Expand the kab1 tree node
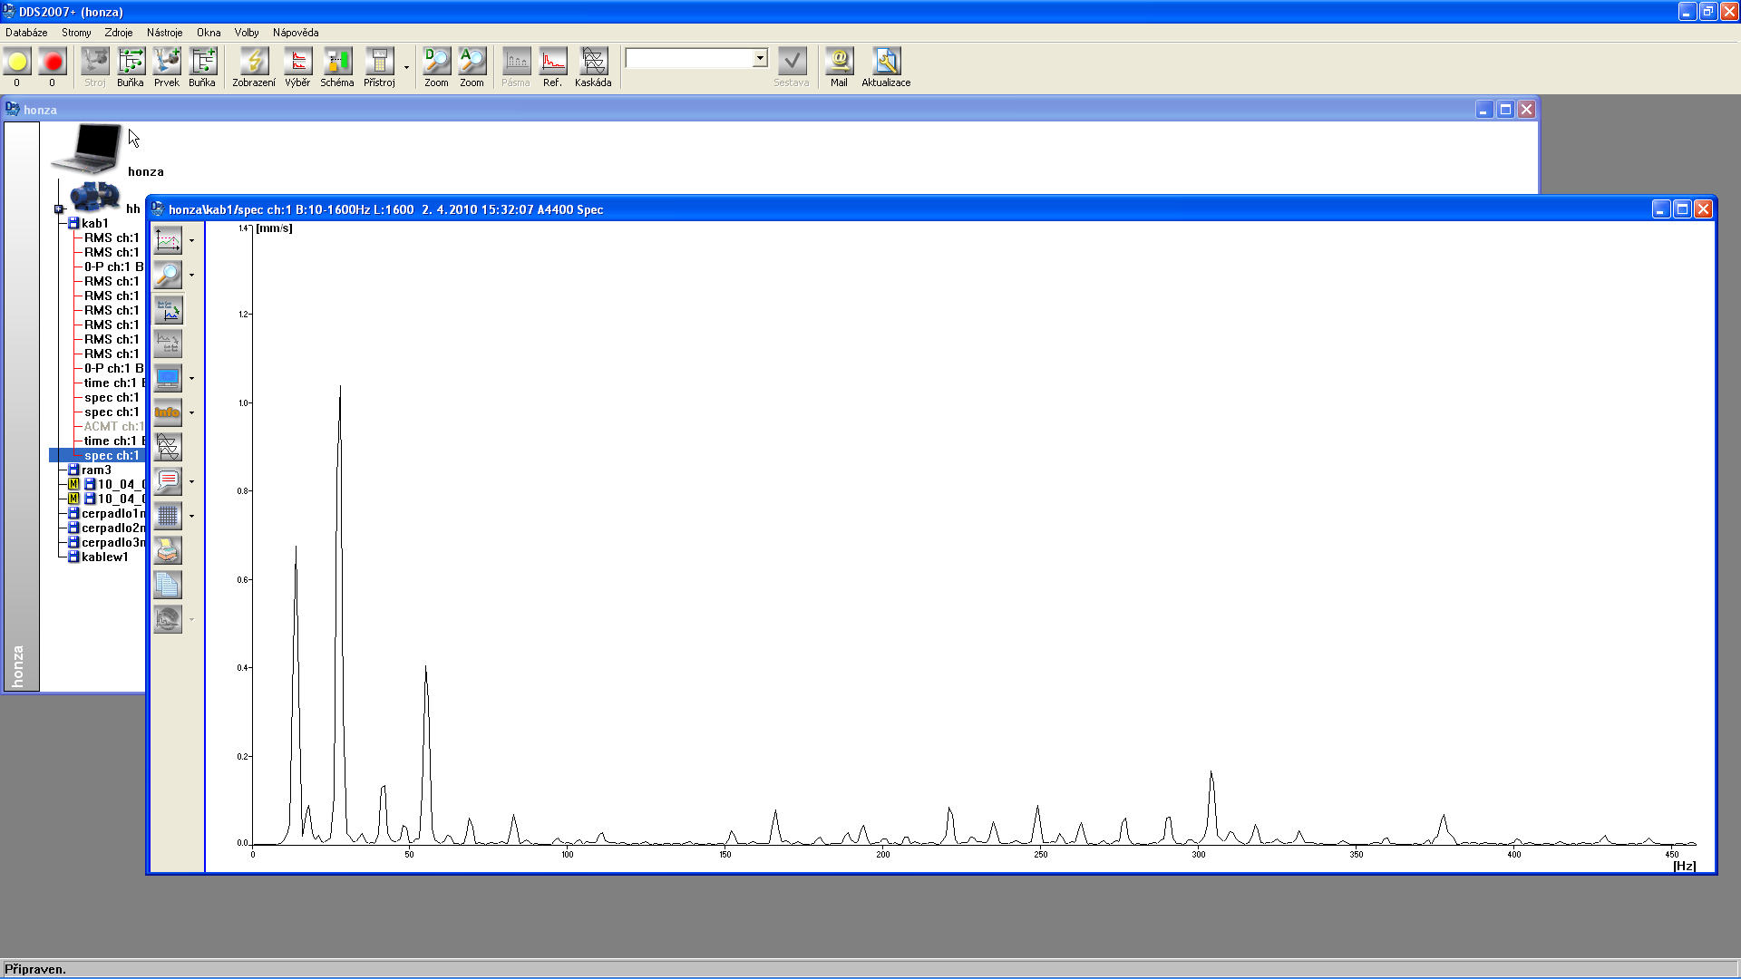Viewport: 1741px width, 979px height. 69,224
